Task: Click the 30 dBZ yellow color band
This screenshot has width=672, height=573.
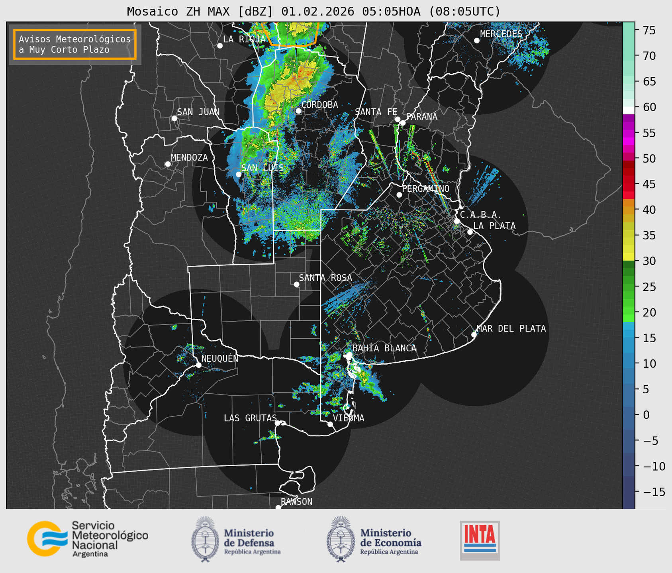Action: tap(629, 257)
